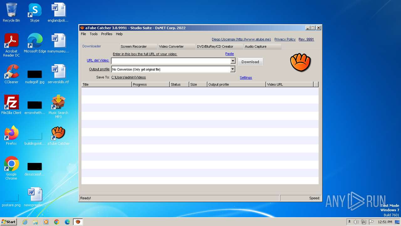The width and height of the screenshot is (401, 226).
Task: Open Windows Media Player from the taskbar
Action: pos(46,222)
